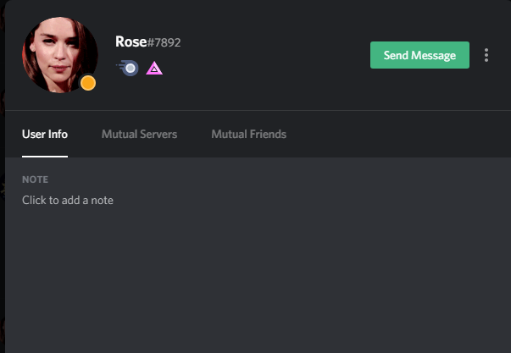Click blank header space below Send Message
Viewport: 511px width, 353px height.
(419, 89)
